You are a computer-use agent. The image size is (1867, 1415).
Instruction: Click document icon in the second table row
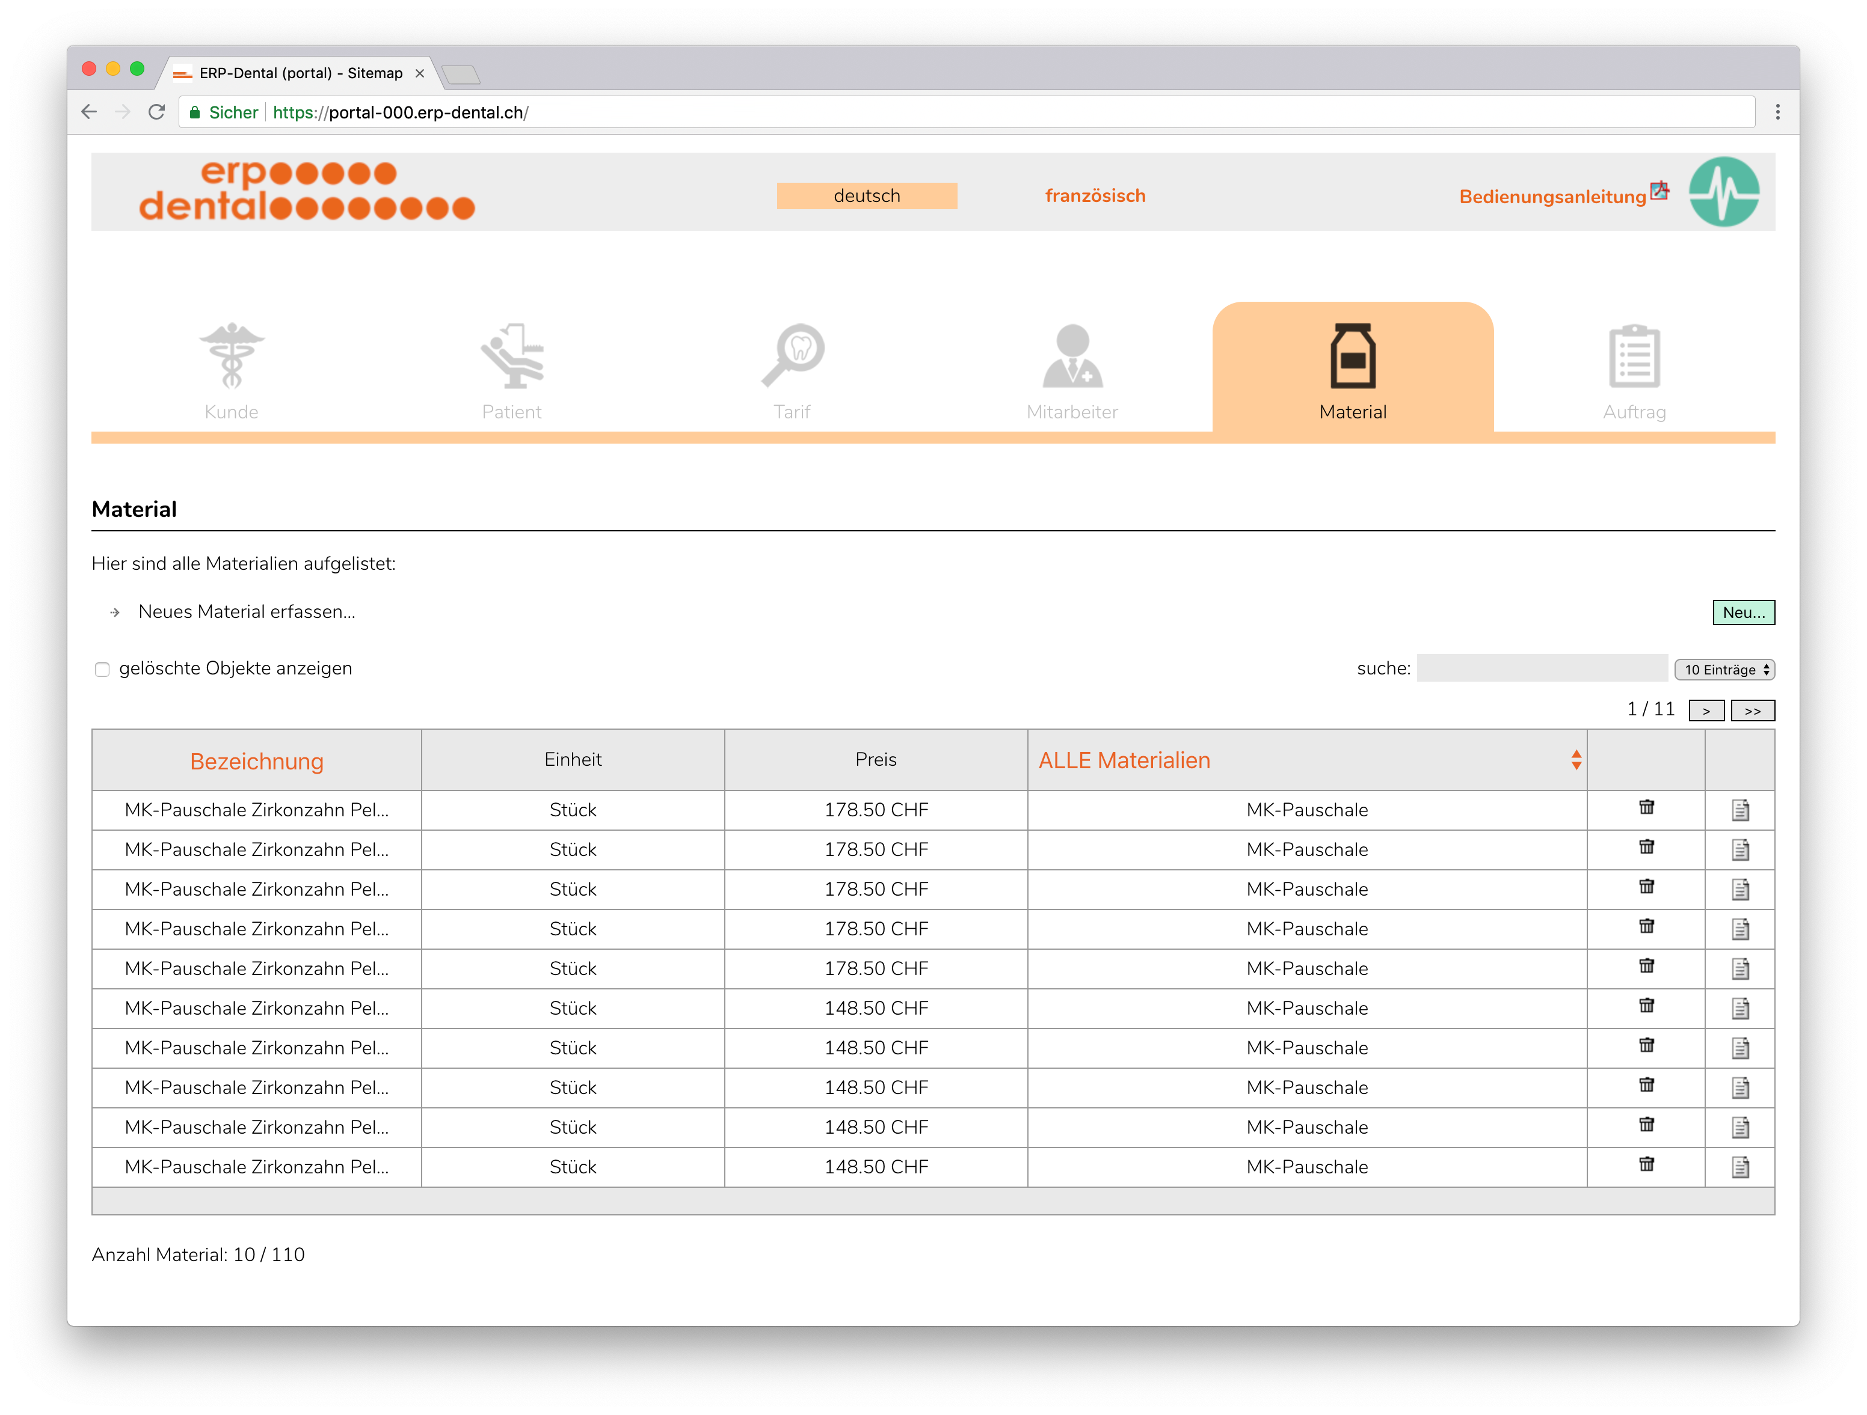pos(1739,849)
